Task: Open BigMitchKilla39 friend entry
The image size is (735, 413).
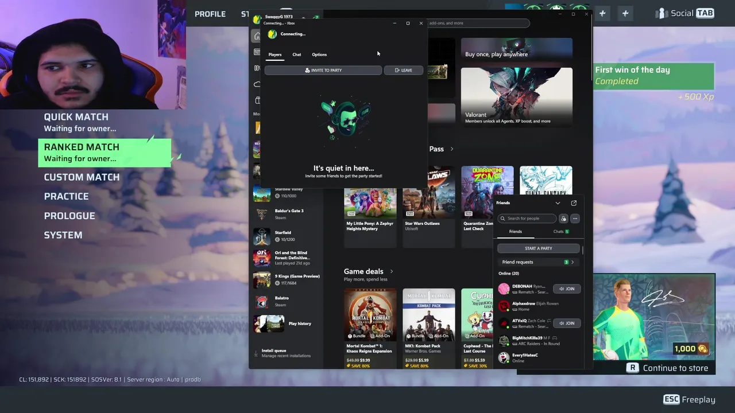Action: tap(539, 340)
